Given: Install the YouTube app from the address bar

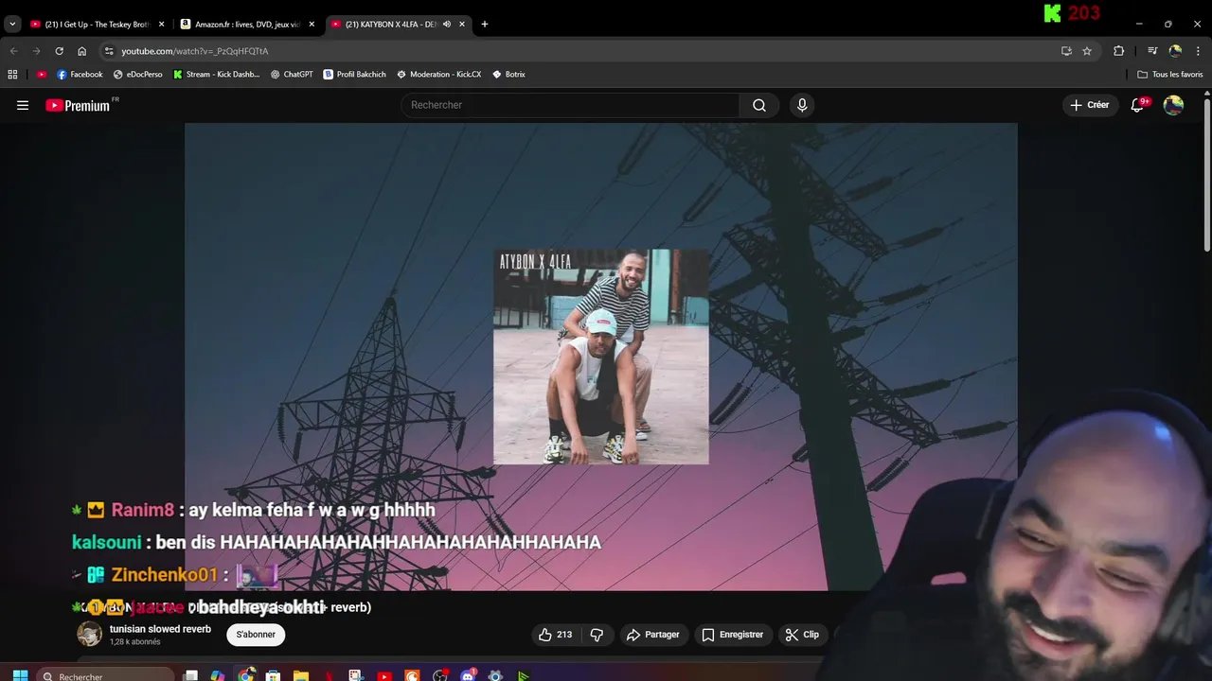Looking at the screenshot, I should point(1066,51).
